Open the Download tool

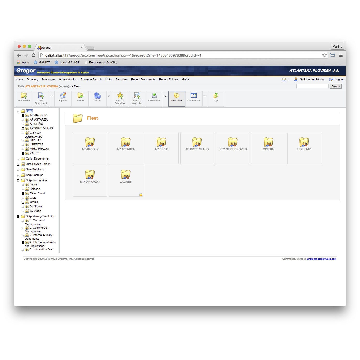click(x=154, y=97)
